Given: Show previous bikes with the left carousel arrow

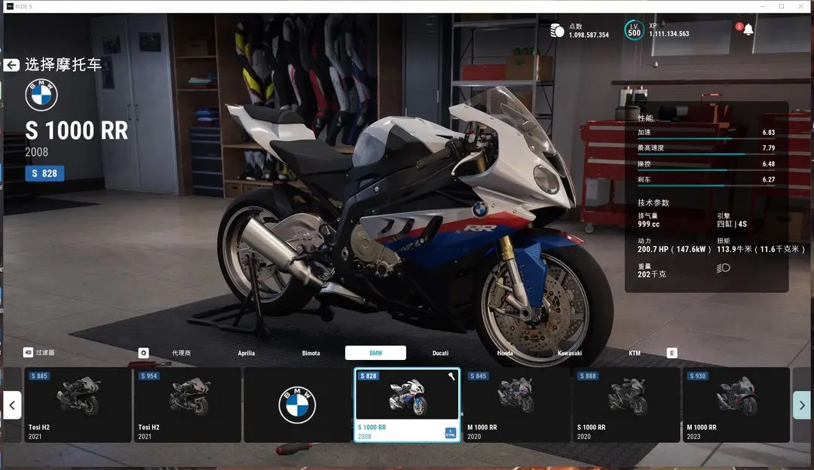Looking at the screenshot, I should [x=13, y=405].
